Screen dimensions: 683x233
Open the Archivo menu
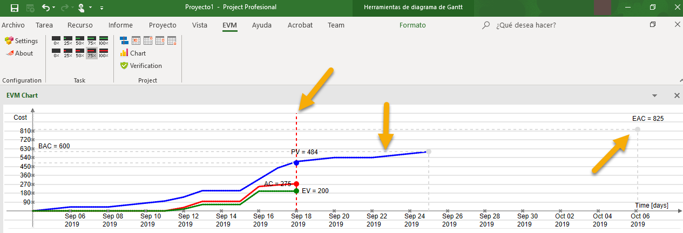(x=13, y=25)
